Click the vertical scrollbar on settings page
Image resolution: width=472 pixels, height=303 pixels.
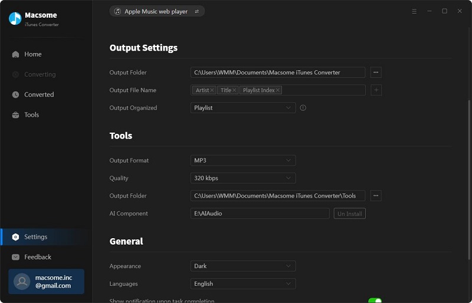click(469, 179)
